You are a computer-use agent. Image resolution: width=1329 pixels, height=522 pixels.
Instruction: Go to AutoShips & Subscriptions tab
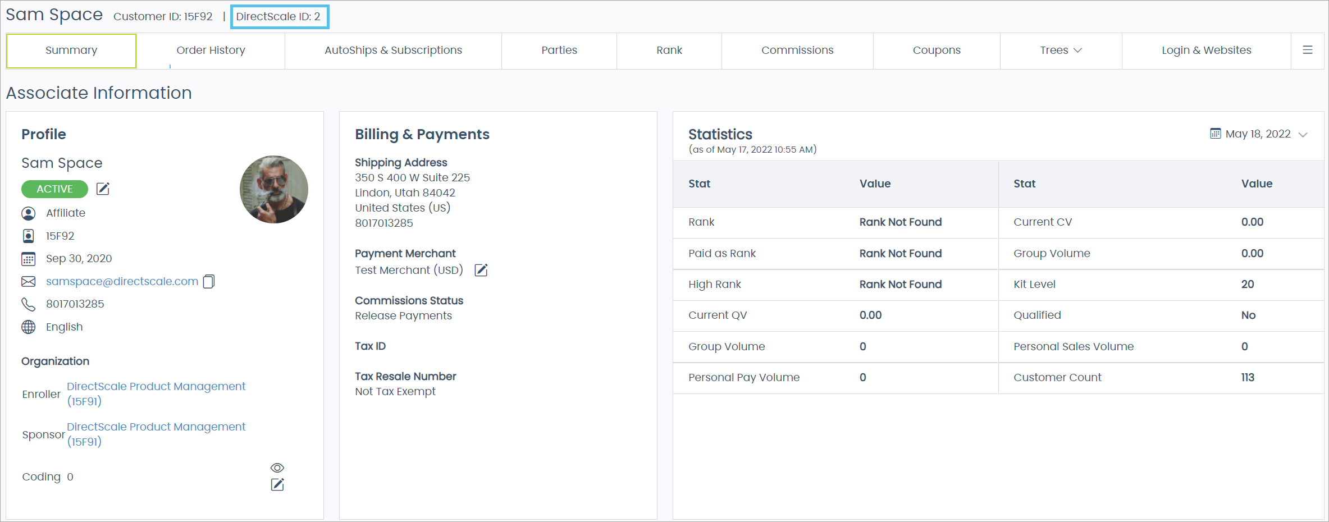[393, 50]
